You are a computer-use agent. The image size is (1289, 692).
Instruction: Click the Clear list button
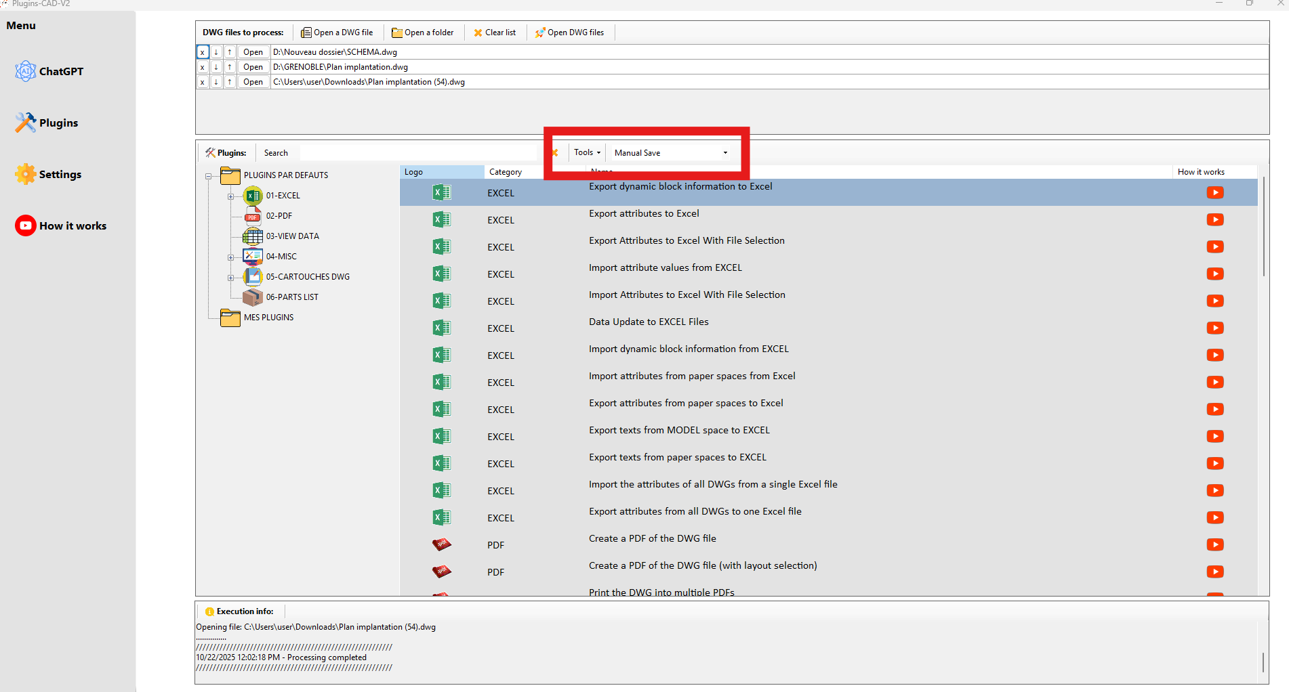tap(495, 33)
